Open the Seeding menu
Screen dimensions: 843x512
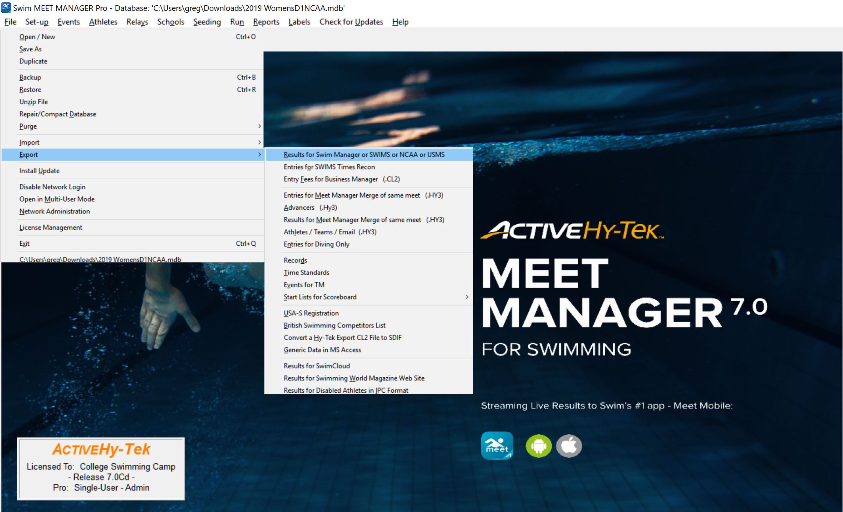(207, 22)
